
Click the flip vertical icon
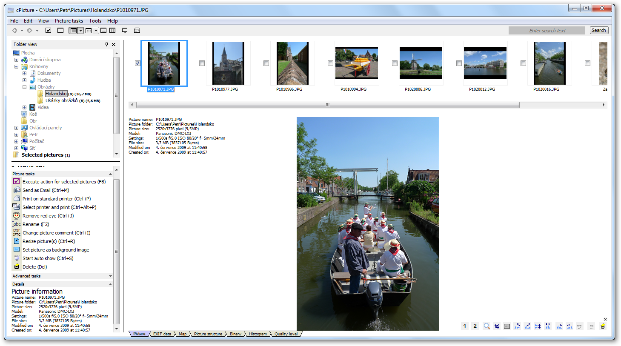pyautogui.click(x=538, y=326)
